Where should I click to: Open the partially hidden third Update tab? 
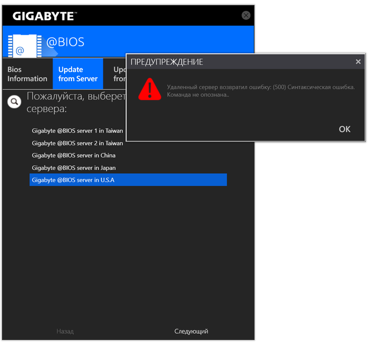(x=115, y=74)
